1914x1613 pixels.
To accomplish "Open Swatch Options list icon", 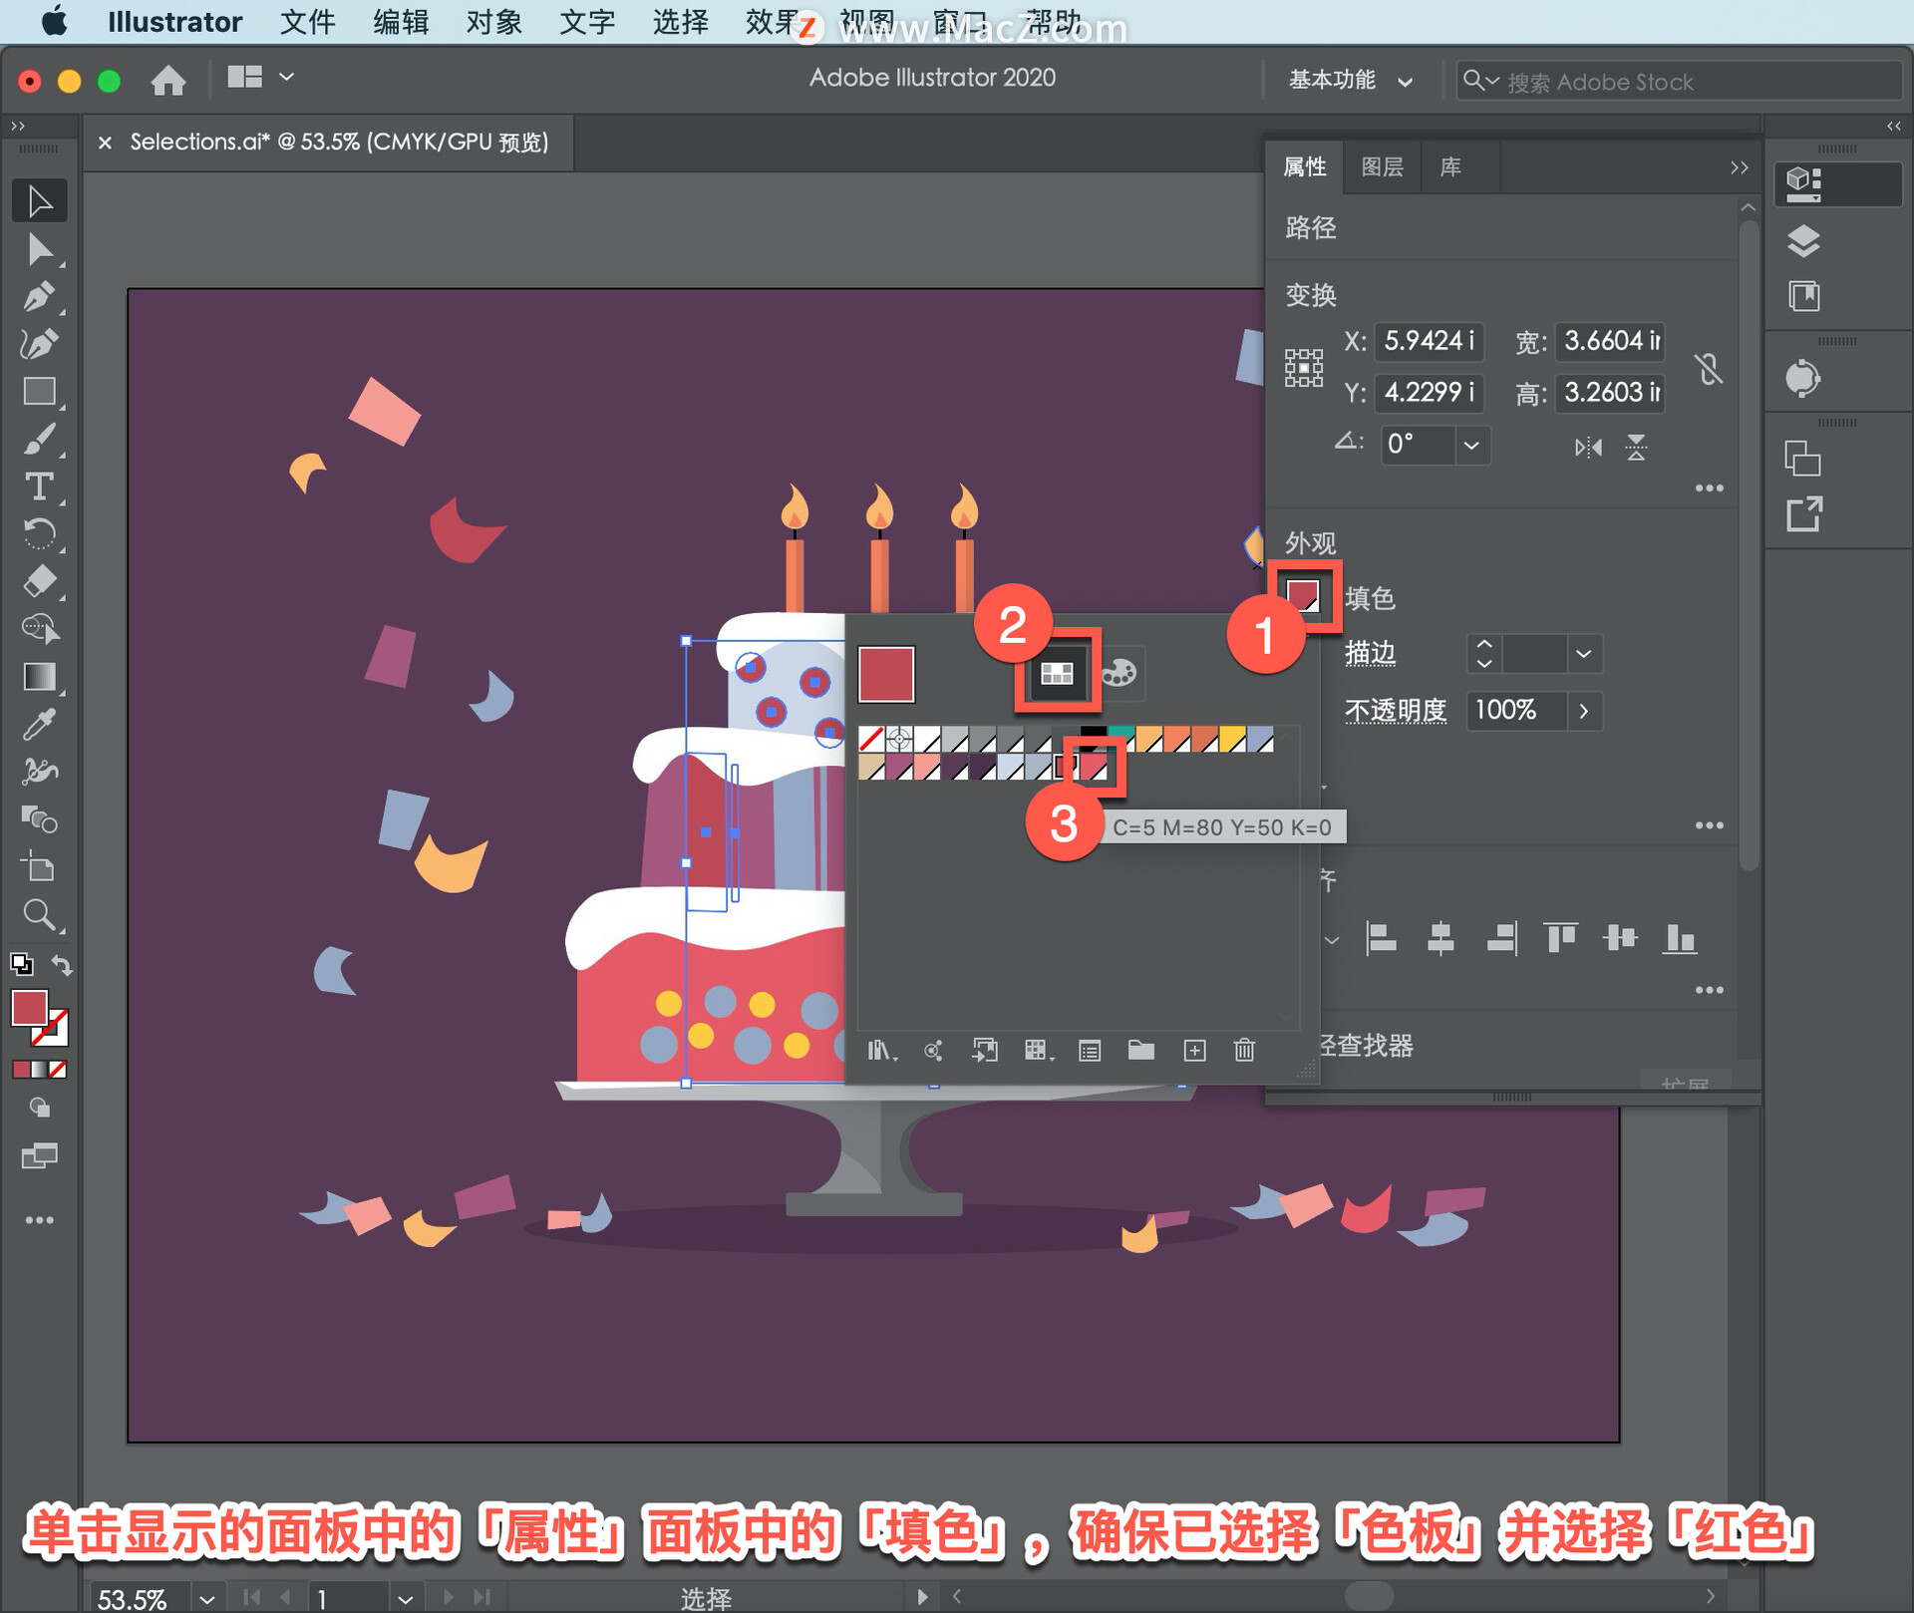I will click(x=1090, y=1050).
